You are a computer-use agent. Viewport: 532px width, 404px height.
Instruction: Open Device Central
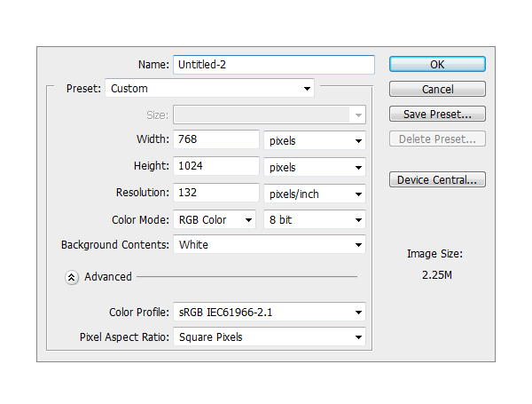point(437,180)
